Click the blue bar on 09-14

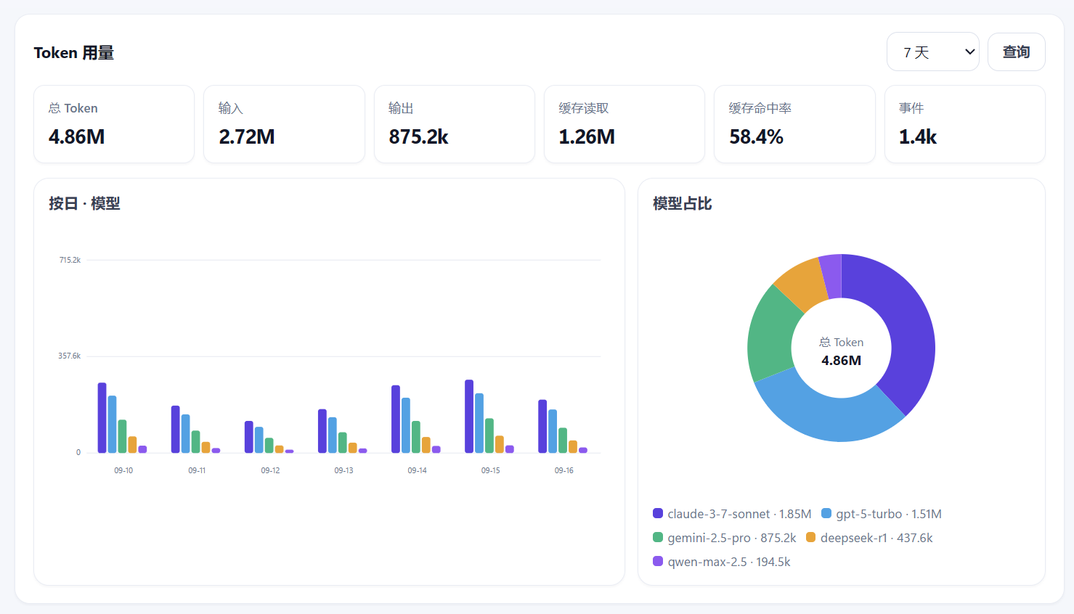406,425
